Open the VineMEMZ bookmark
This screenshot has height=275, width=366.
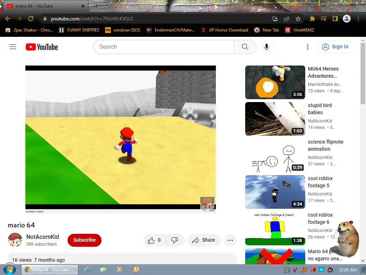click(300, 30)
